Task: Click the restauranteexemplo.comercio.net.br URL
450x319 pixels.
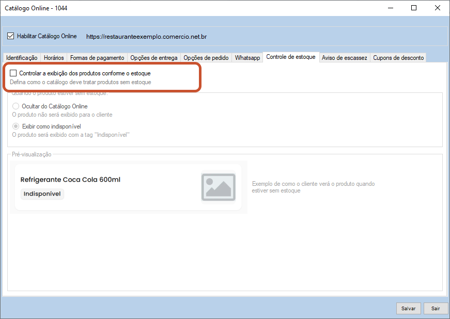Action: coord(146,37)
